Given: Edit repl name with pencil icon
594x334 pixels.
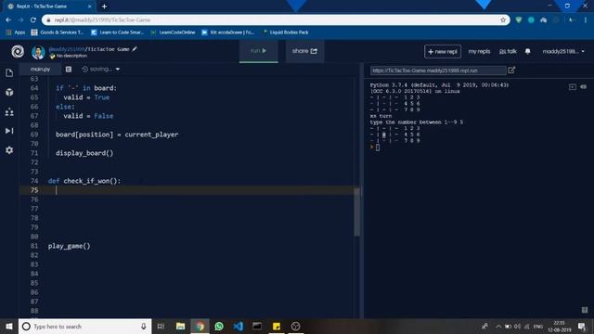Looking at the screenshot, I should pyautogui.click(x=135, y=49).
